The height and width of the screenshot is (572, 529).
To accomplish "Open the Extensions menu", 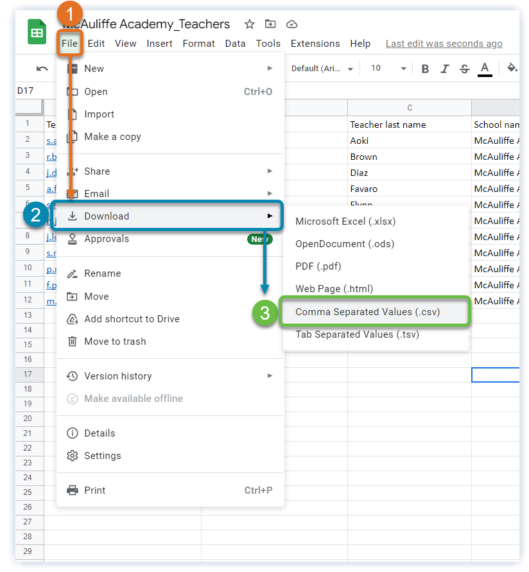I will click(x=315, y=44).
